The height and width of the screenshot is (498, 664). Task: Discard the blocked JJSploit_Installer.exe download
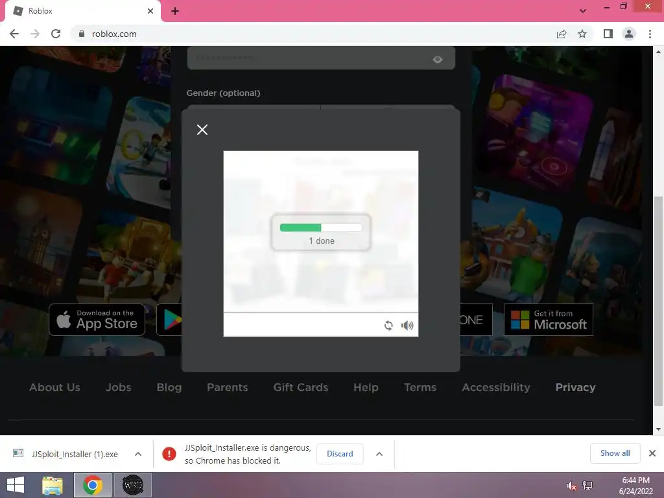point(340,453)
